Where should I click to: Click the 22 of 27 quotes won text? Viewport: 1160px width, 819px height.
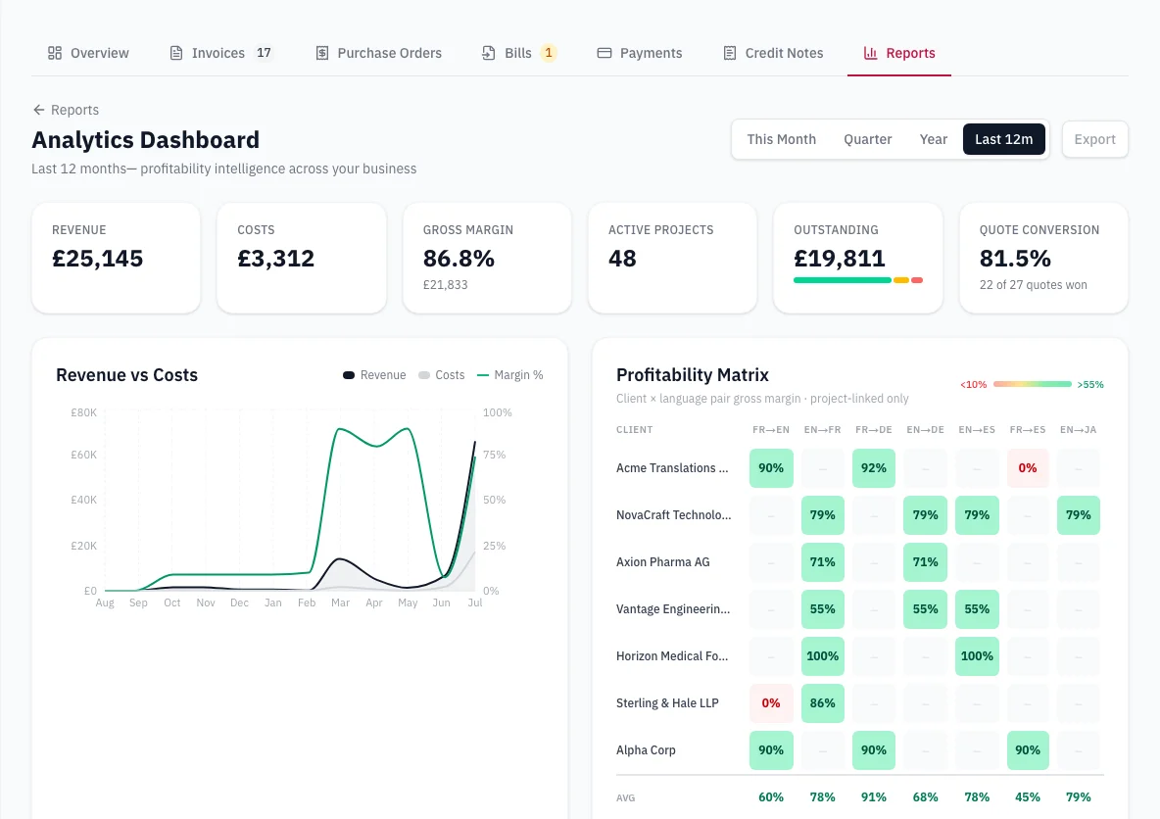pyautogui.click(x=1034, y=285)
